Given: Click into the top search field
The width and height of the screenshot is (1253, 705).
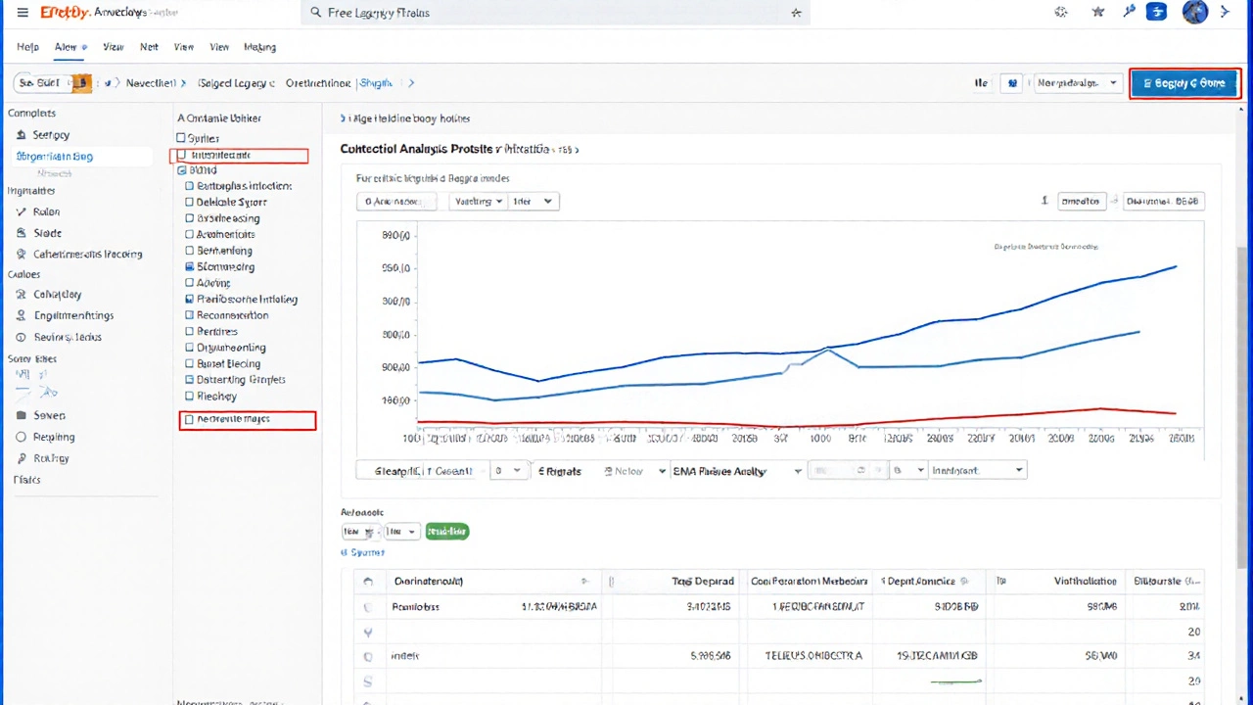Looking at the screenshot, I should tap(548, 13).
